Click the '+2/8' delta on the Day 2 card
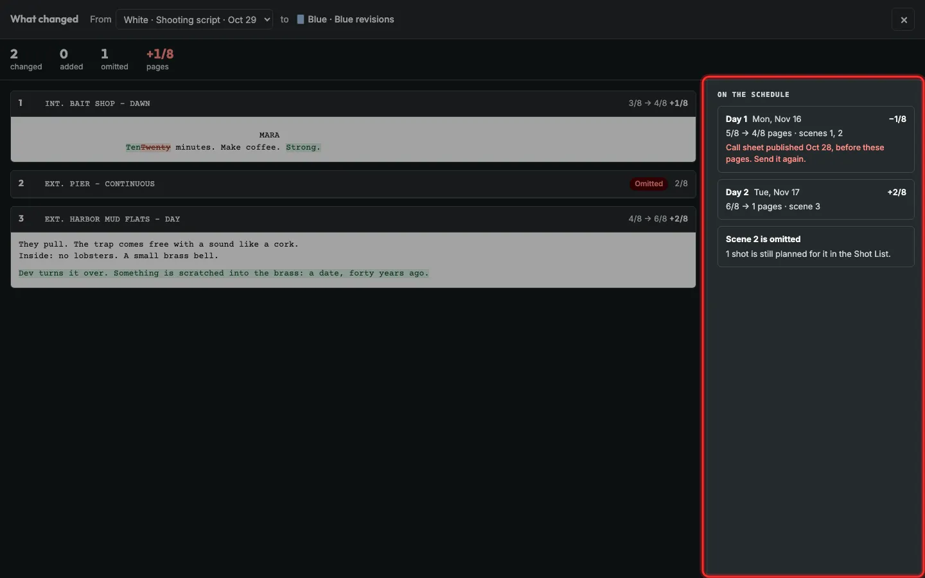925x578 pixels. point(897,193)
